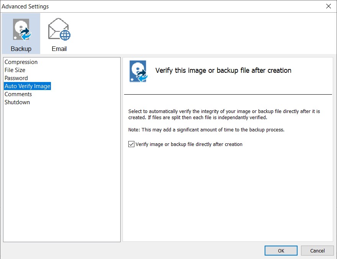Click the 'Verify image or backup file directly' label
Image resolution: width=337 pixels, height=259 pixels.
[x=189, y=144]
